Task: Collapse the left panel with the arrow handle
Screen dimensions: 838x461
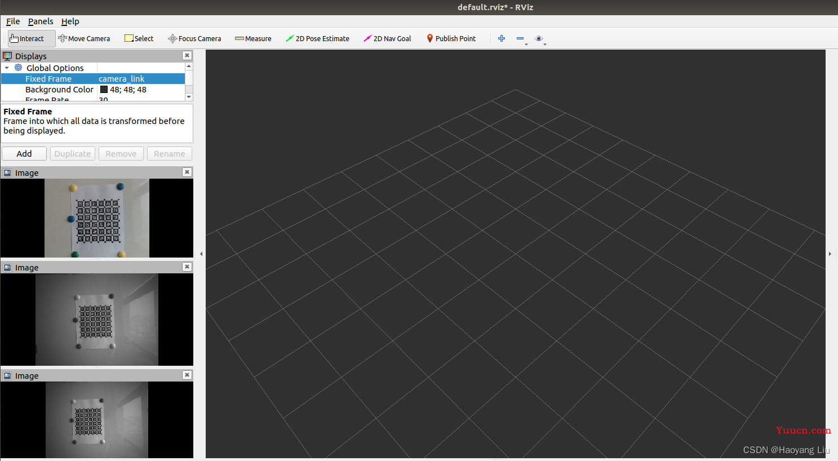Action: point(201,254)
